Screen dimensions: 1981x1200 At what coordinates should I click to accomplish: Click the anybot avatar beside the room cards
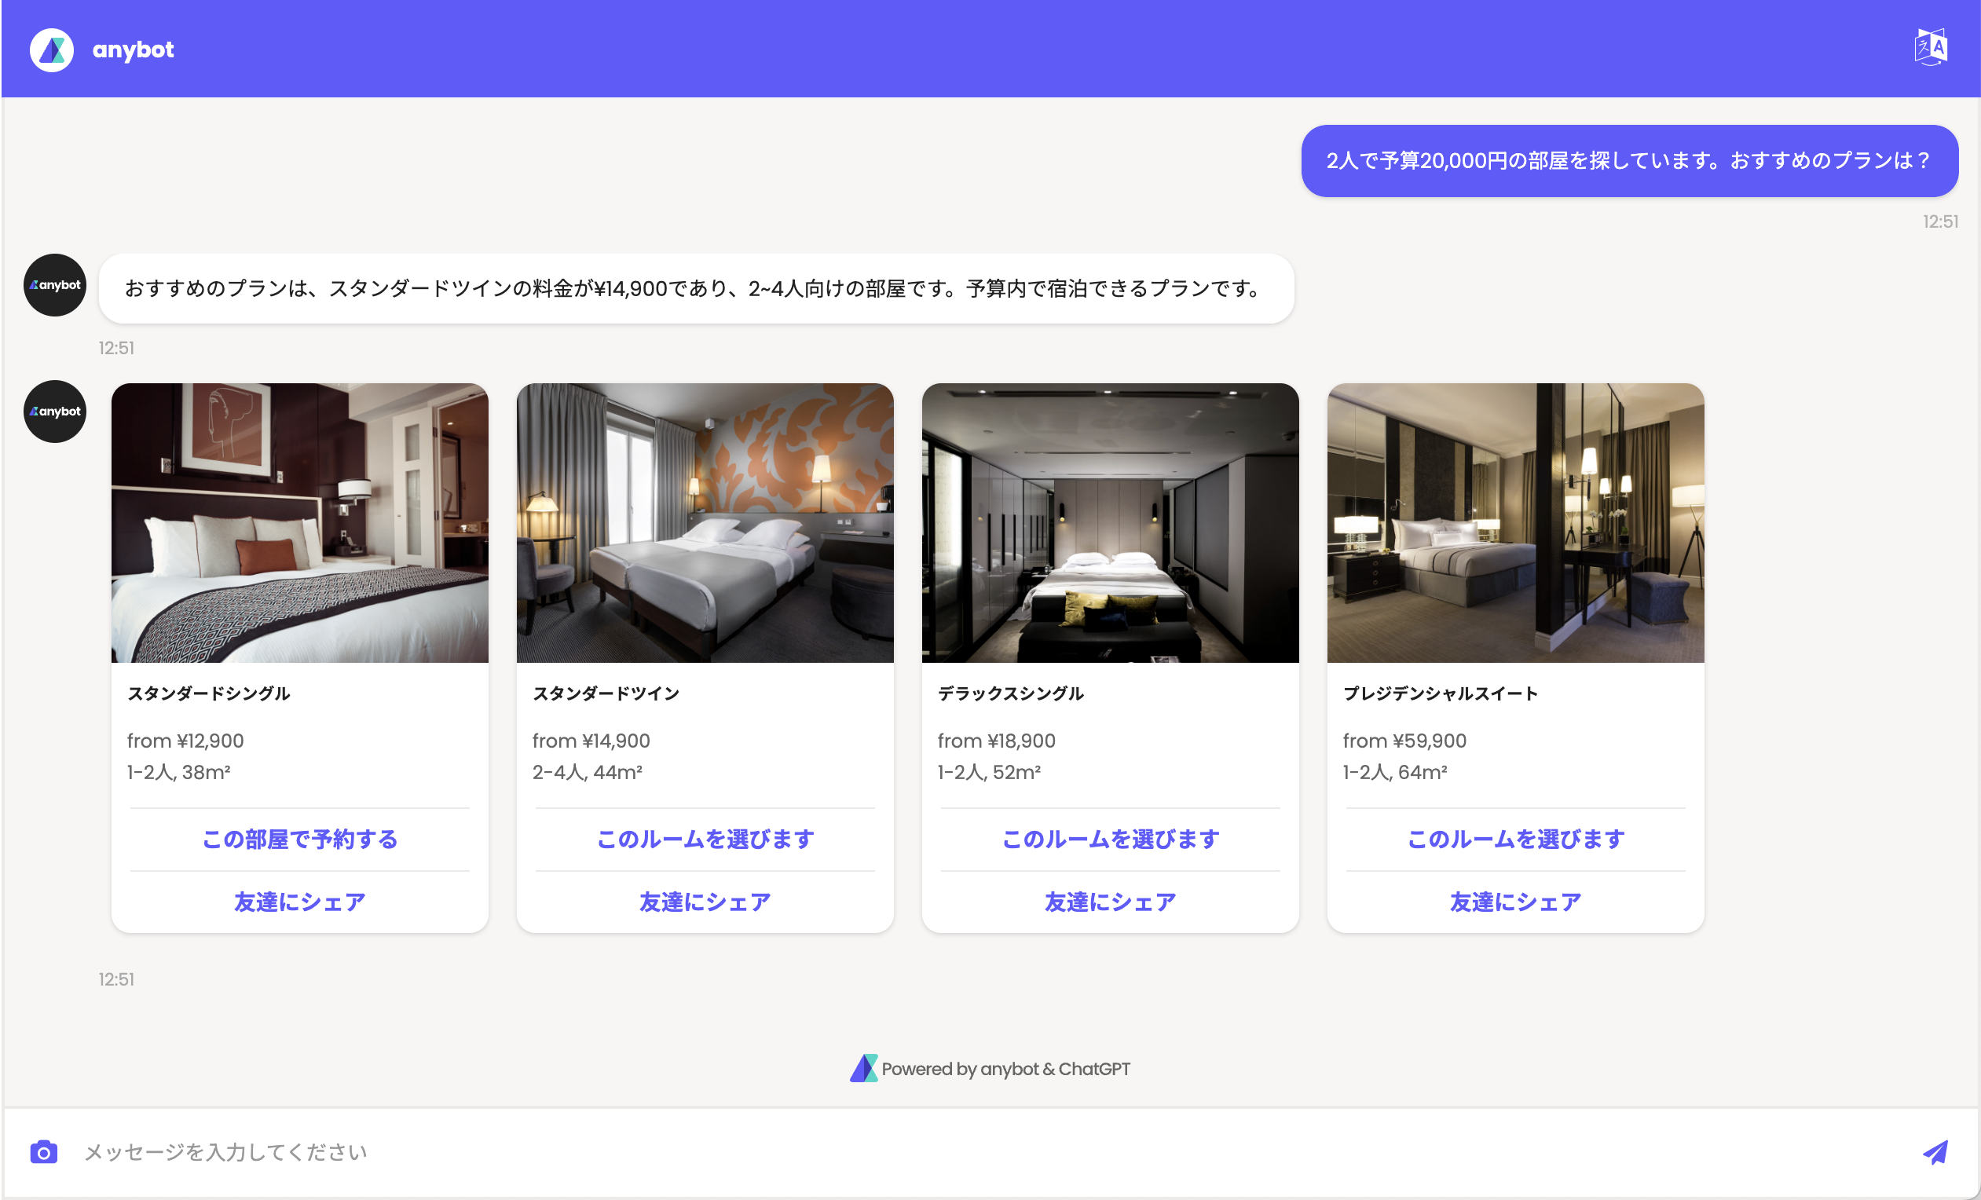coord(55,412)
